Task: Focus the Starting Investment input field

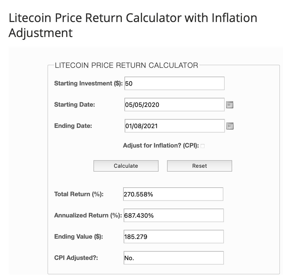Action: click(174, 83)
